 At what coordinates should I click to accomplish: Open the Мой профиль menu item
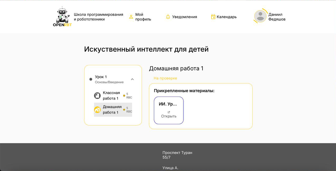click(143, 17)
